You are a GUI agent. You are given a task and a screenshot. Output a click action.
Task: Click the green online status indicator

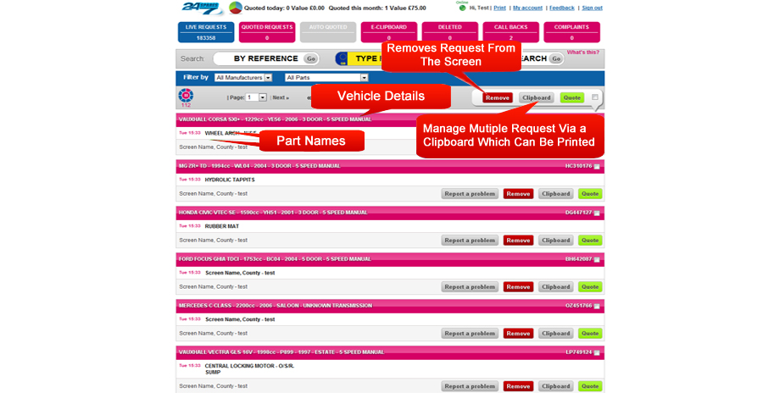462,8
